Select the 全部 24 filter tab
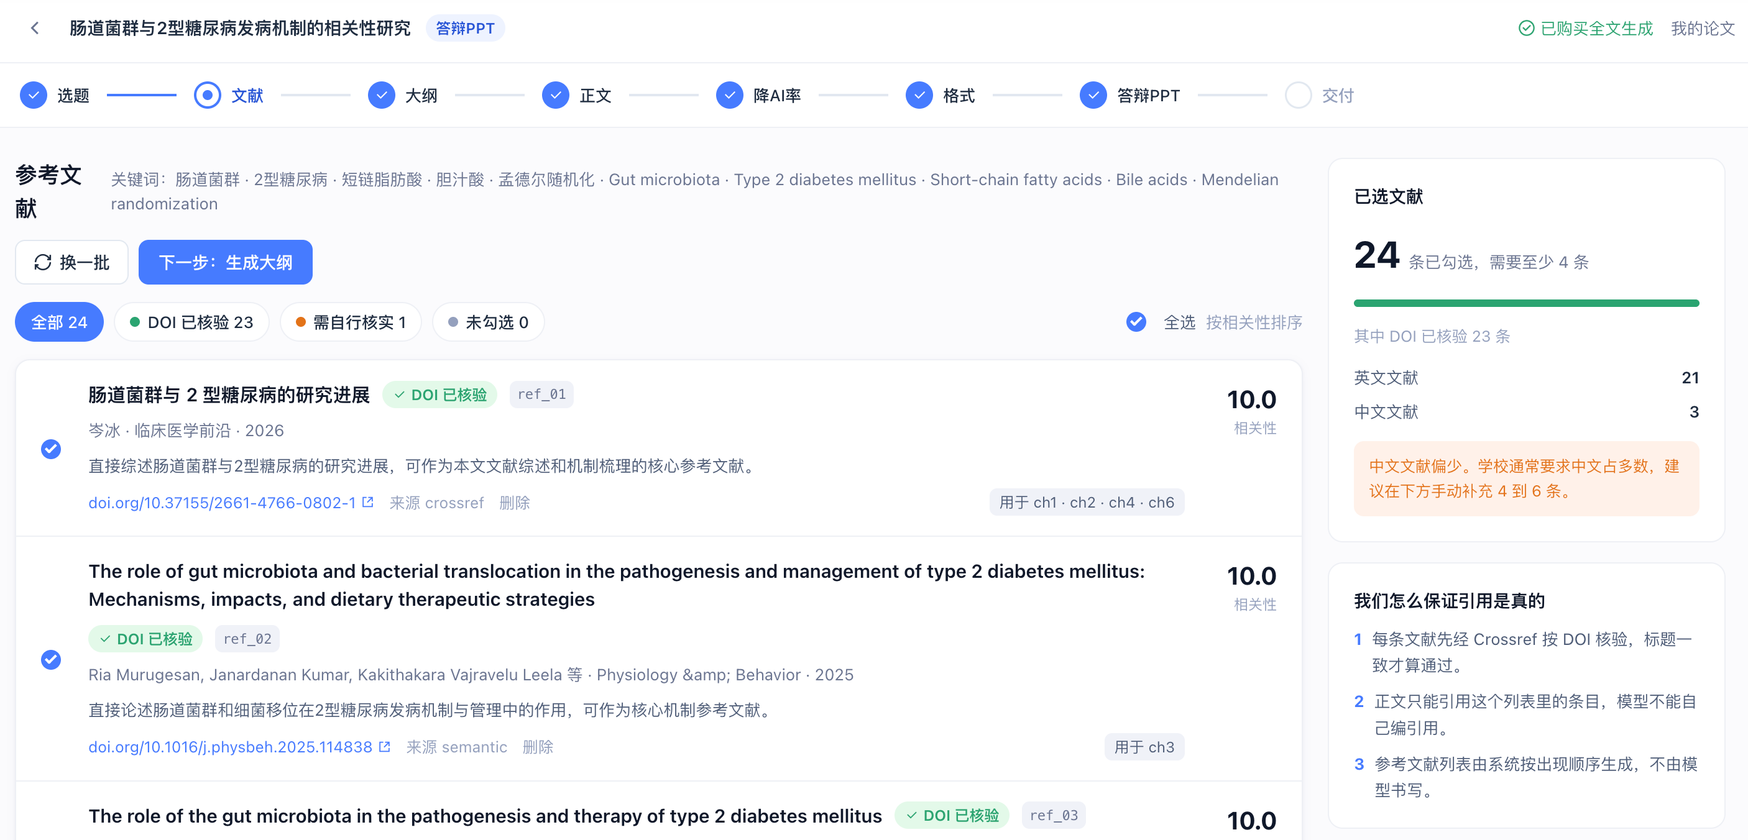This screenshot has height=840, width=1748. click(x=59, y=322)
